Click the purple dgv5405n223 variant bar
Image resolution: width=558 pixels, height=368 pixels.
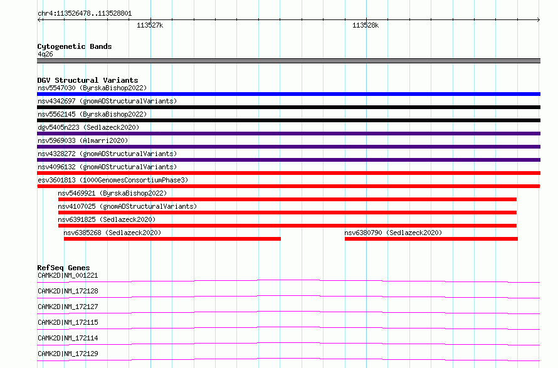click(x=288, y=134)
